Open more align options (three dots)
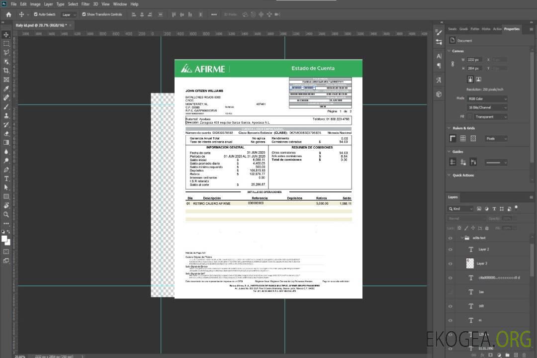The width and height of the screenshot is (537, 358). pos(214,14)
